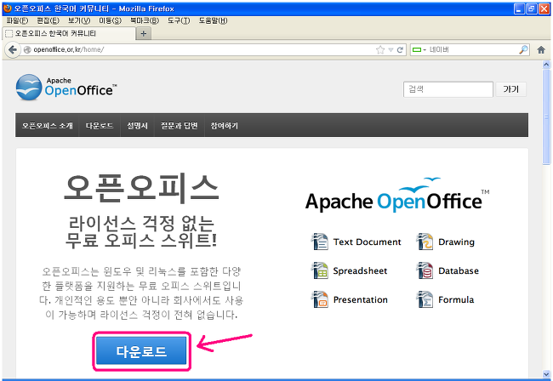
Task: Click the large Apache OpenOffice banner logo
Action: point(397,196)
